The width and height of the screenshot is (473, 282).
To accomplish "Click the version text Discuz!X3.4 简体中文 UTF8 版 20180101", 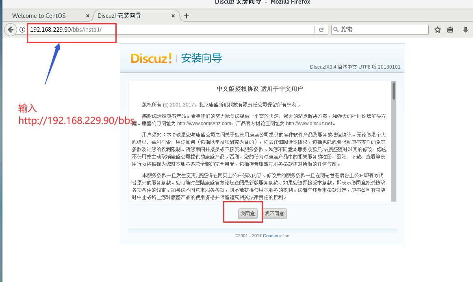I will (355, 67).
